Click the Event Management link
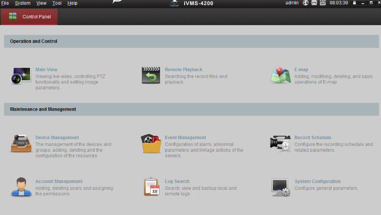Image resolution: width=381 pixels, height=215 pixels. (185, 138)
